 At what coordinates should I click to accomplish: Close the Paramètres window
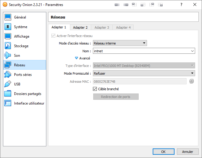pos(195,5)
